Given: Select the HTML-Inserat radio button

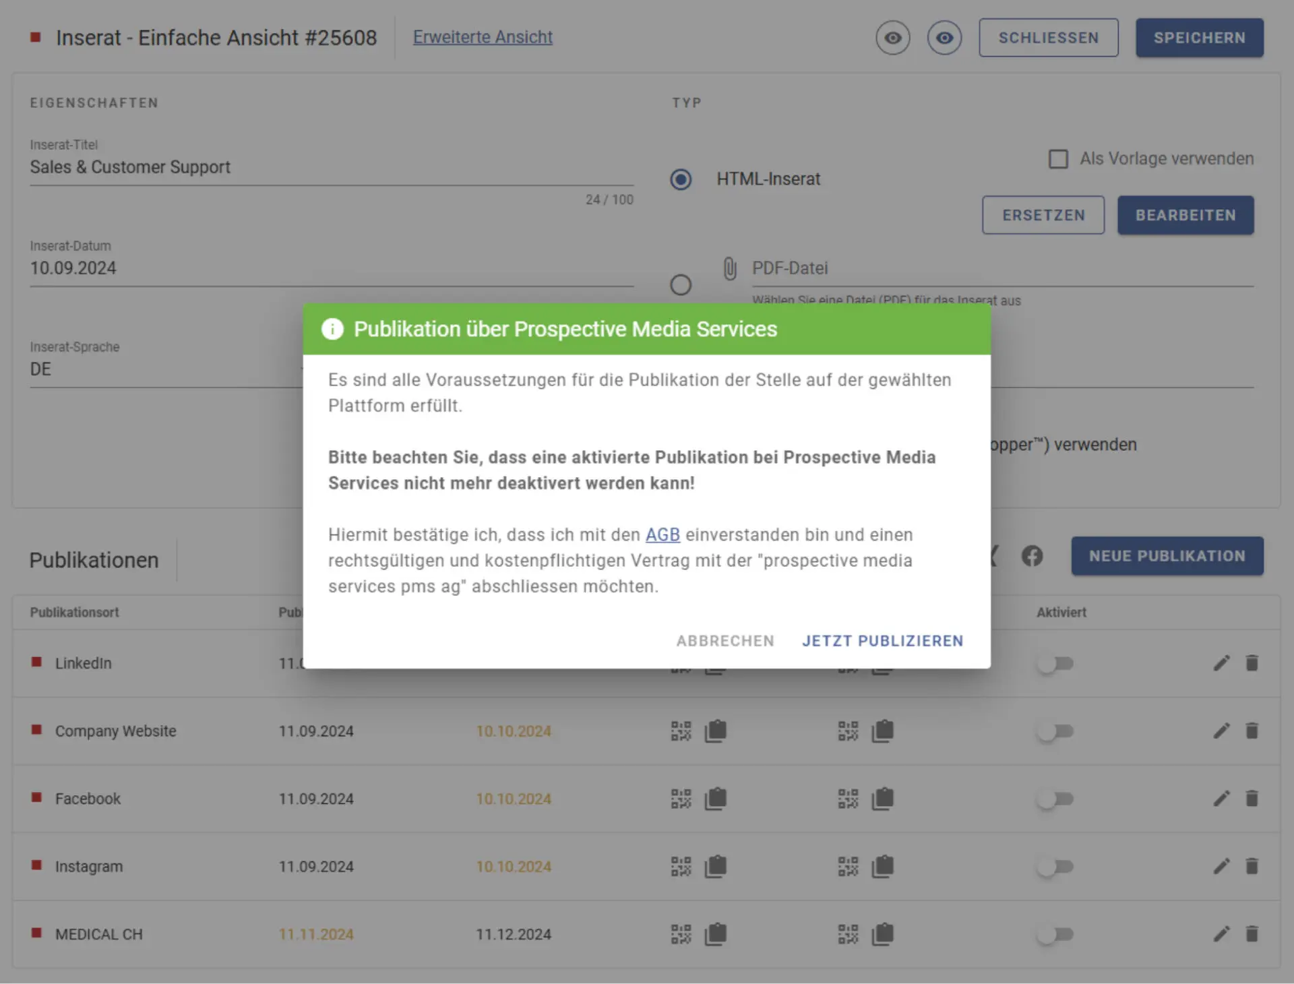Looking at the screenshot, I should pyautogui.click(x=681, y=179).
